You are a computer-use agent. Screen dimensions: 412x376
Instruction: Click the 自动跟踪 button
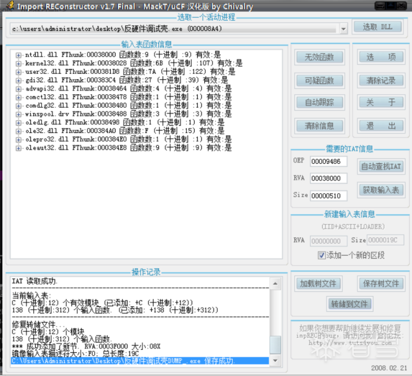tap(320, 102)
